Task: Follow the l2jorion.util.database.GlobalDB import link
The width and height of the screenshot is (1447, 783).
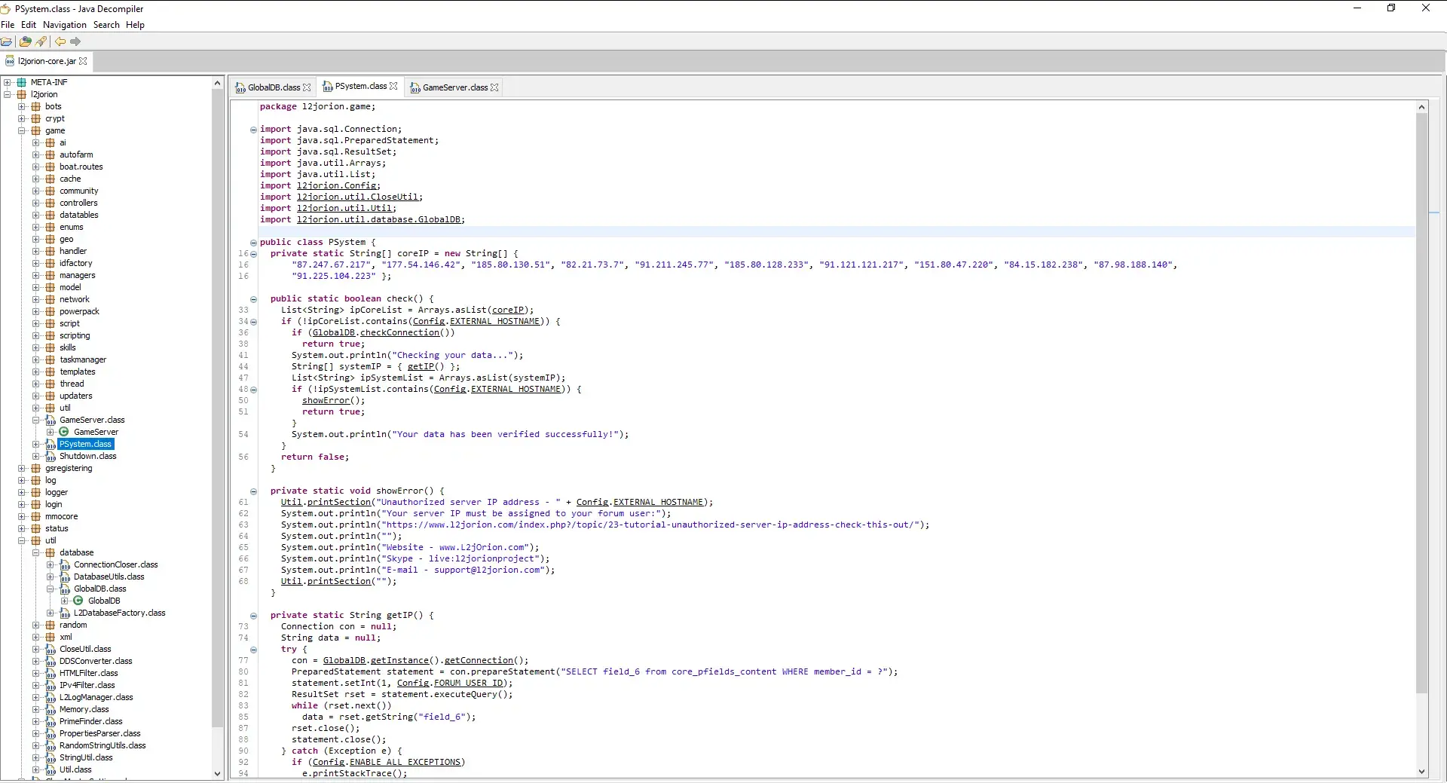Action: click(x=379, y=219)
